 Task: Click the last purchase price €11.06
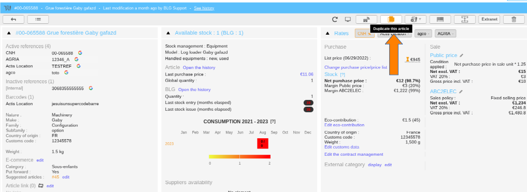tap(307, 74)
